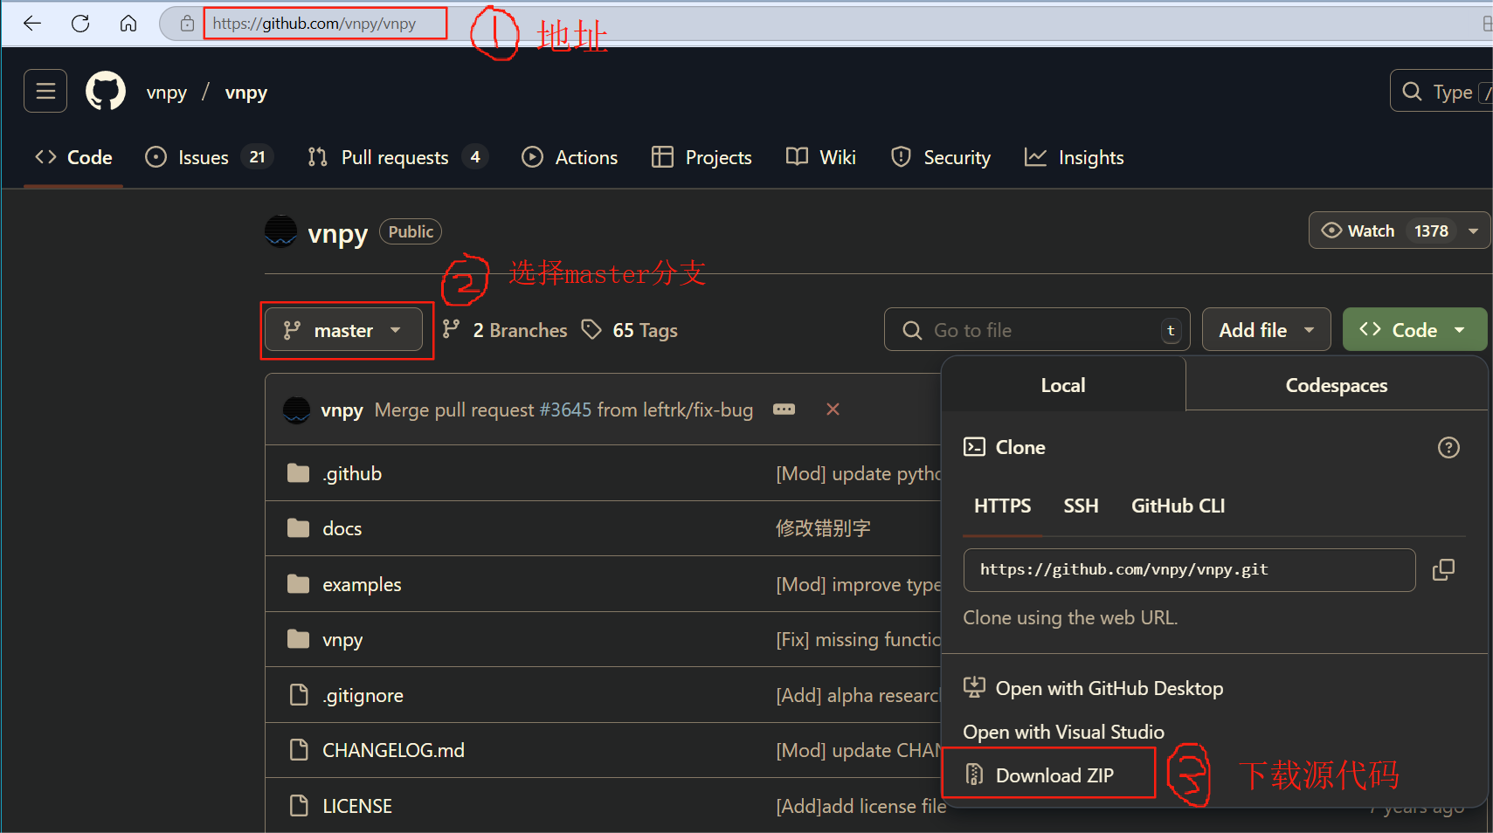Copy the HTTPS clone URL to clipboard

1443,570
